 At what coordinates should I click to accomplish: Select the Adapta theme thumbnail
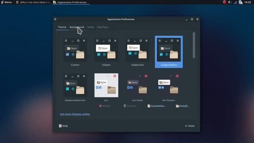point(106,50)
